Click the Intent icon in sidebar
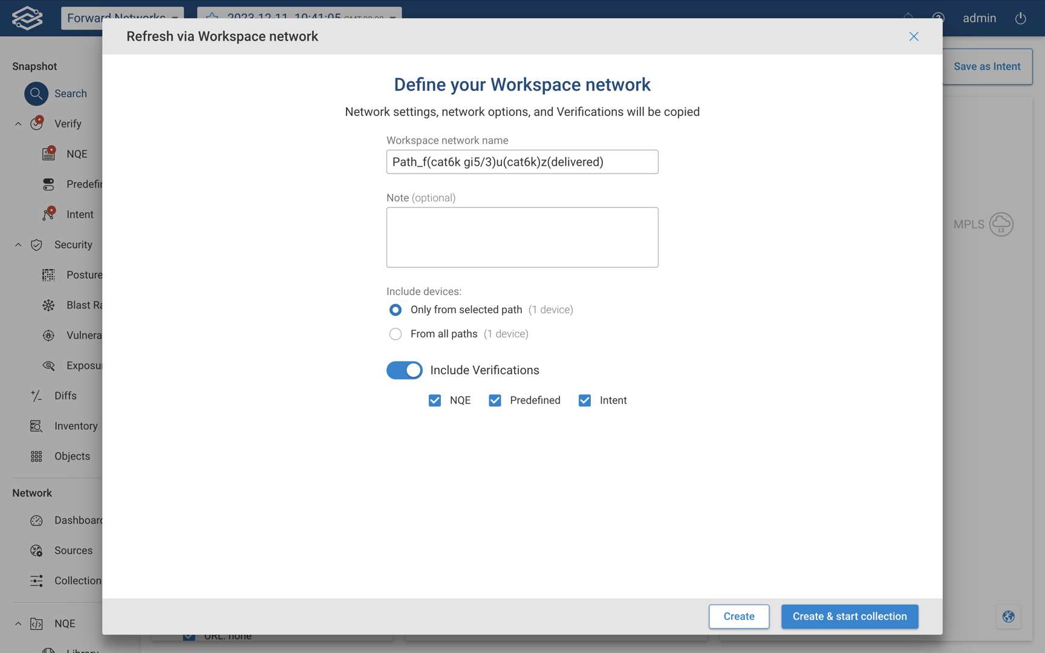 (x=48, y=214)
